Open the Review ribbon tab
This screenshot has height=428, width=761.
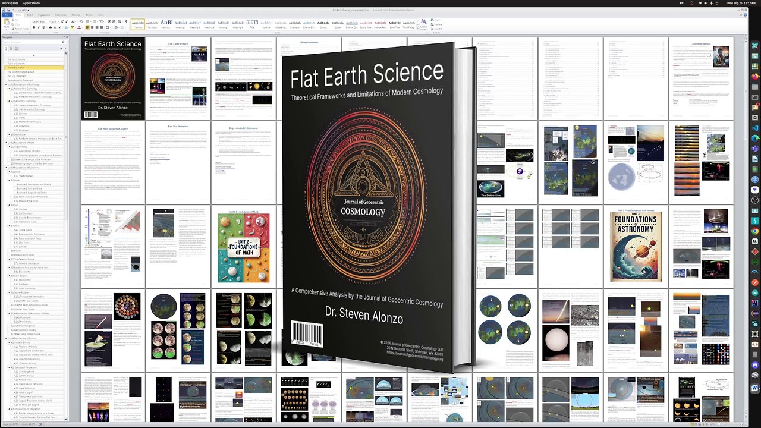(89, 15)
